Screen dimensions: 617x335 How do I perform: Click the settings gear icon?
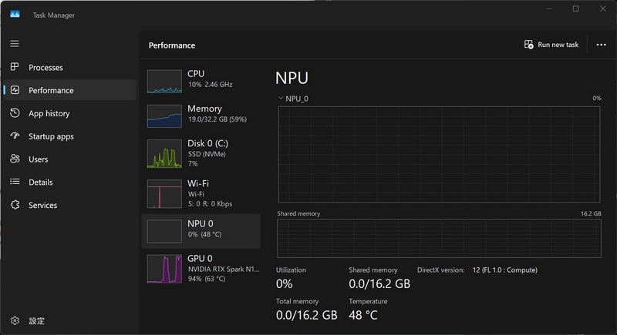tap(15, 320)
